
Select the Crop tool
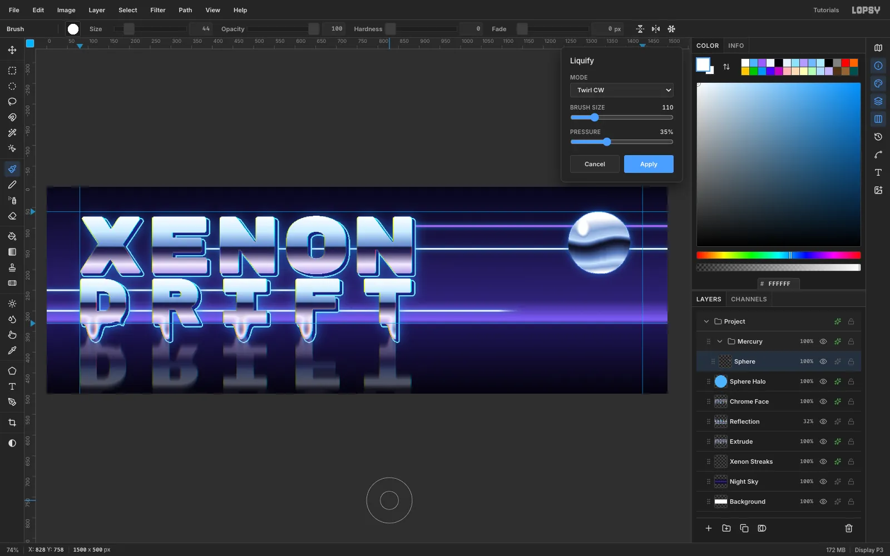pyautogui.click(x=12, y=423)
